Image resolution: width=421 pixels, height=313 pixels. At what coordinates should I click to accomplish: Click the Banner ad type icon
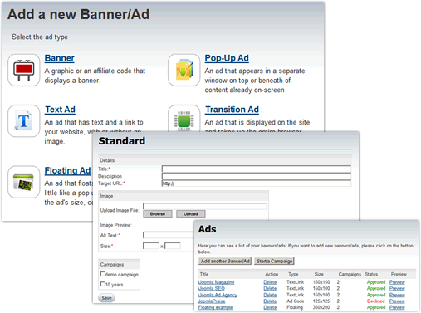coord(24,70)
